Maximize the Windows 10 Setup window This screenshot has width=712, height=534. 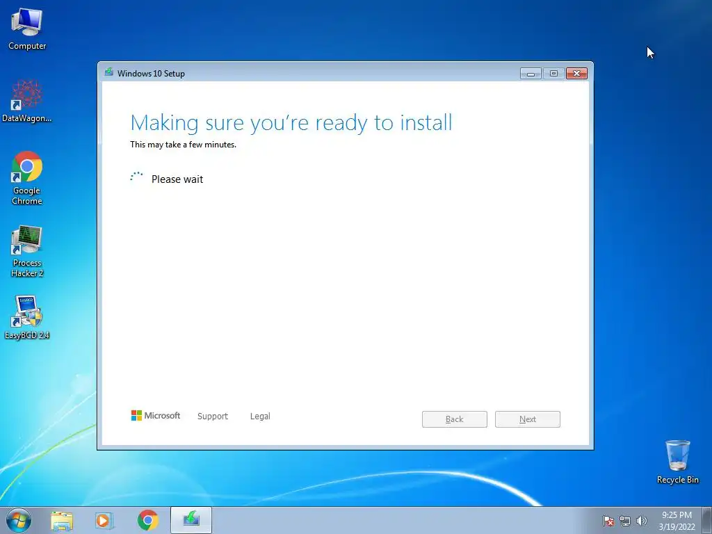pos(553,74)
